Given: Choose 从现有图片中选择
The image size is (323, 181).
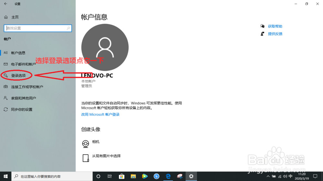Looking at the screenshot, I should [106, 156].
